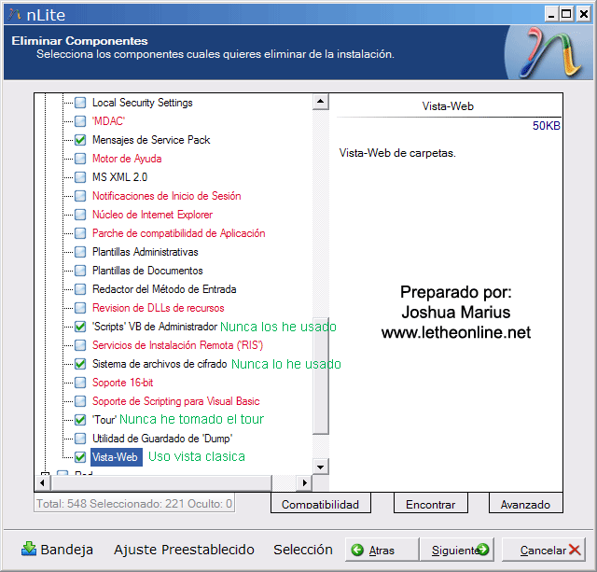Image resolution: width=597 pixels, height=572 pixels.
Task: Click the horizontal scrollbar left arrow
Action: (43, 482)
